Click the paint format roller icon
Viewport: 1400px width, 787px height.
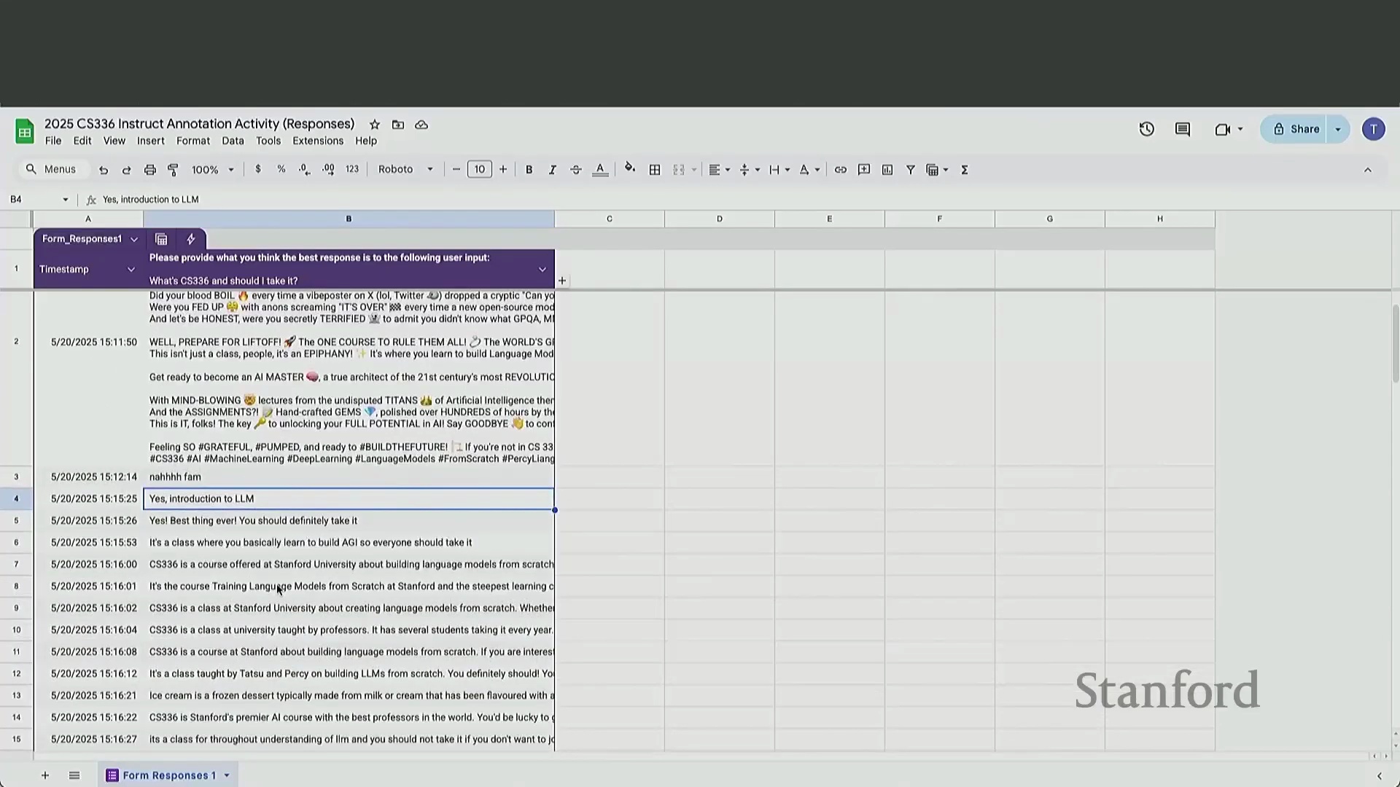coord(173,170)
